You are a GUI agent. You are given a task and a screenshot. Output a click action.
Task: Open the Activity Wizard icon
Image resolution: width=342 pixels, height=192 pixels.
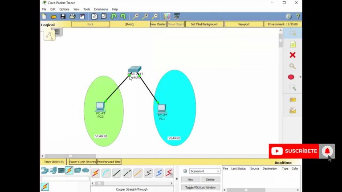tap(82, 16)
